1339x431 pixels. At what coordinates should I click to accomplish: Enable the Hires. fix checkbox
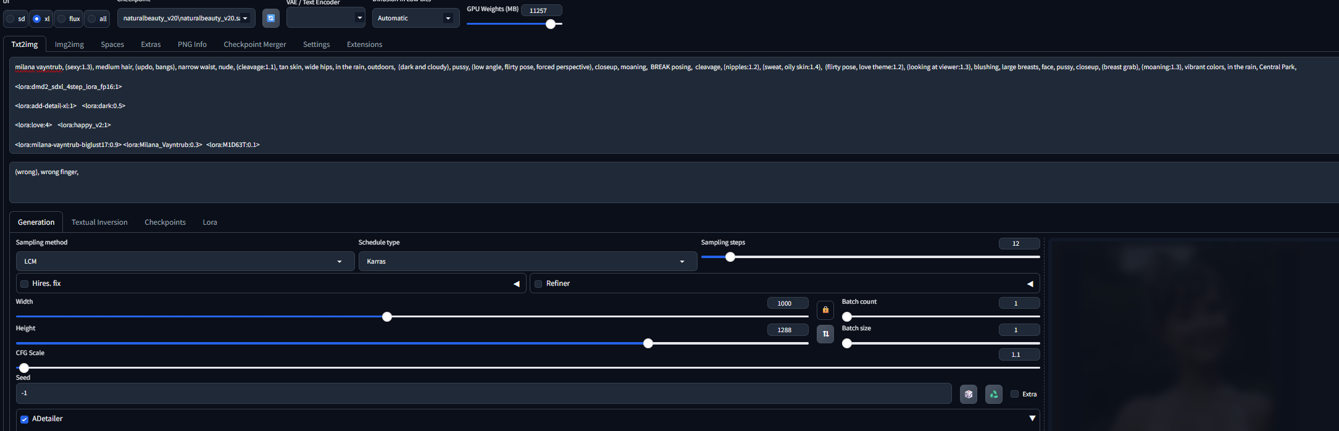[25, 284]
